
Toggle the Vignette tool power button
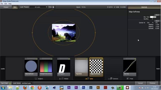pos(87,59)
